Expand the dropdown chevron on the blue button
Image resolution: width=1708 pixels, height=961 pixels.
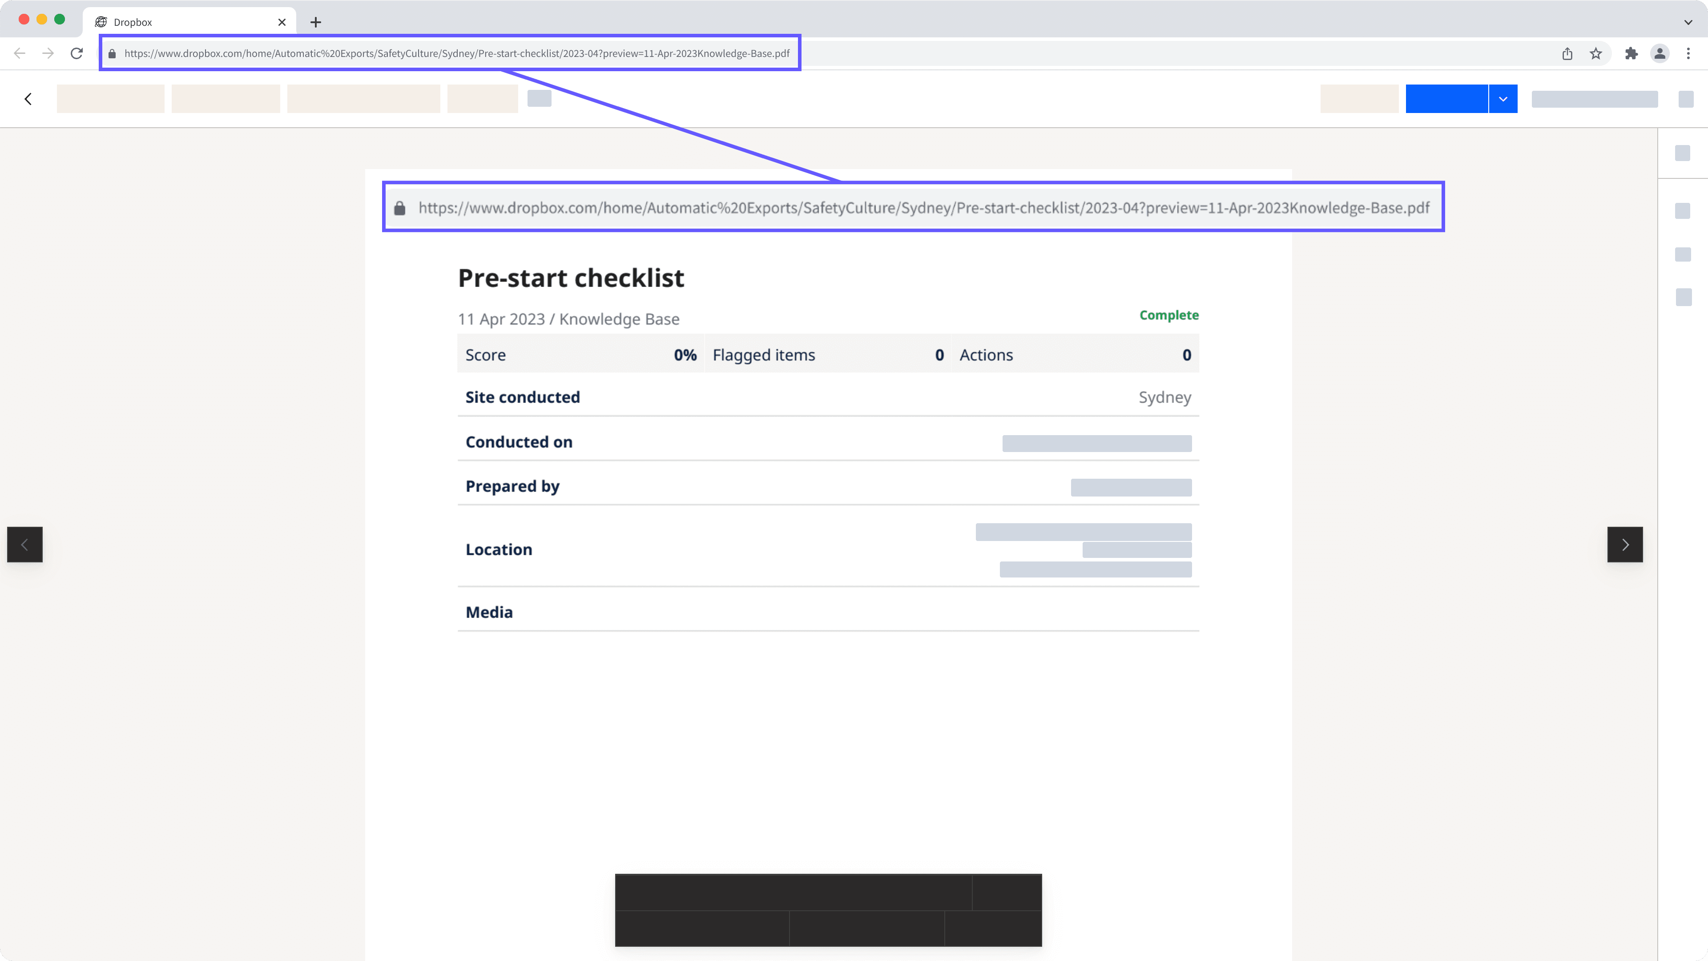tap(1503, 98)
